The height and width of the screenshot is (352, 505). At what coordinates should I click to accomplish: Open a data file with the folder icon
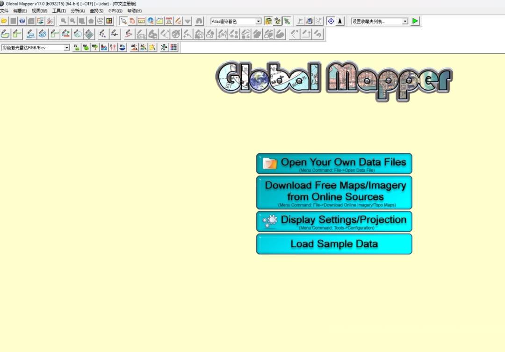coord(5,21)
